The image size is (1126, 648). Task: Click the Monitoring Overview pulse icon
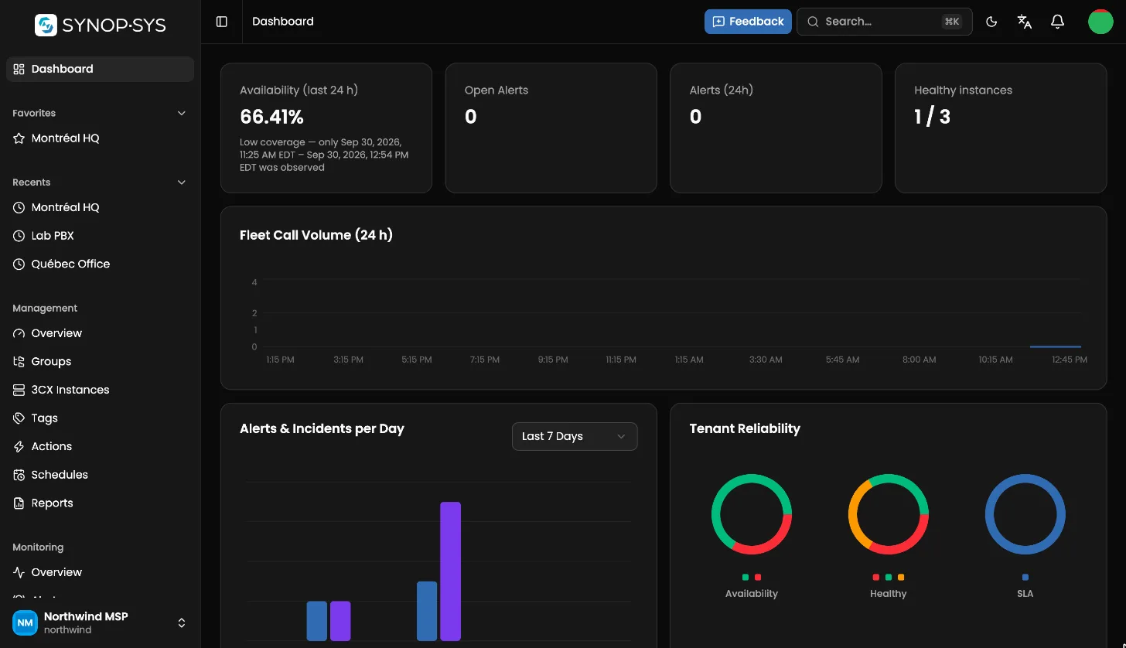coord(19,572)
